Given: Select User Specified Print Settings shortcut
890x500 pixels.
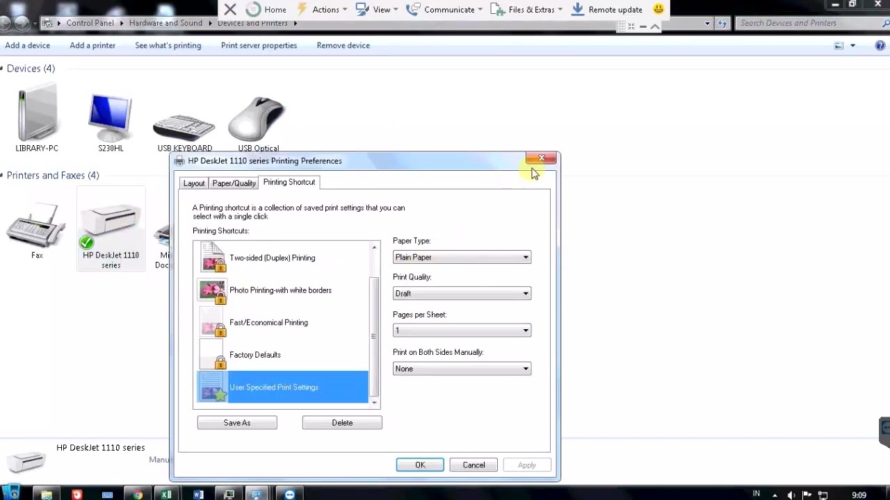Looking at the screenshot, I should click(282, 387).
